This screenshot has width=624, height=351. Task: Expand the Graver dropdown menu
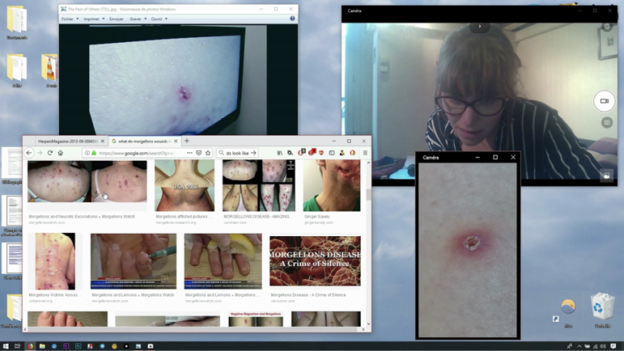pyautogui.click(x=138, y=19)
